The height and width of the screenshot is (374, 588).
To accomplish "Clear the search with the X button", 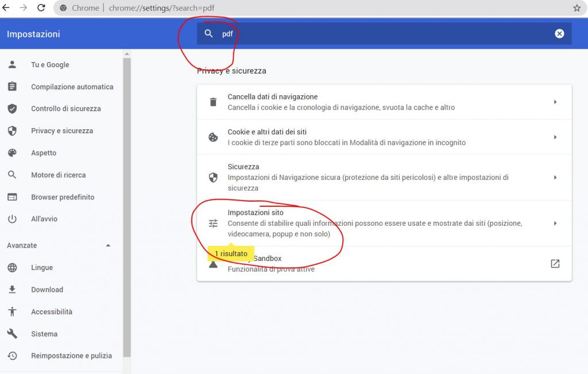I will click(x=560, y=33).
